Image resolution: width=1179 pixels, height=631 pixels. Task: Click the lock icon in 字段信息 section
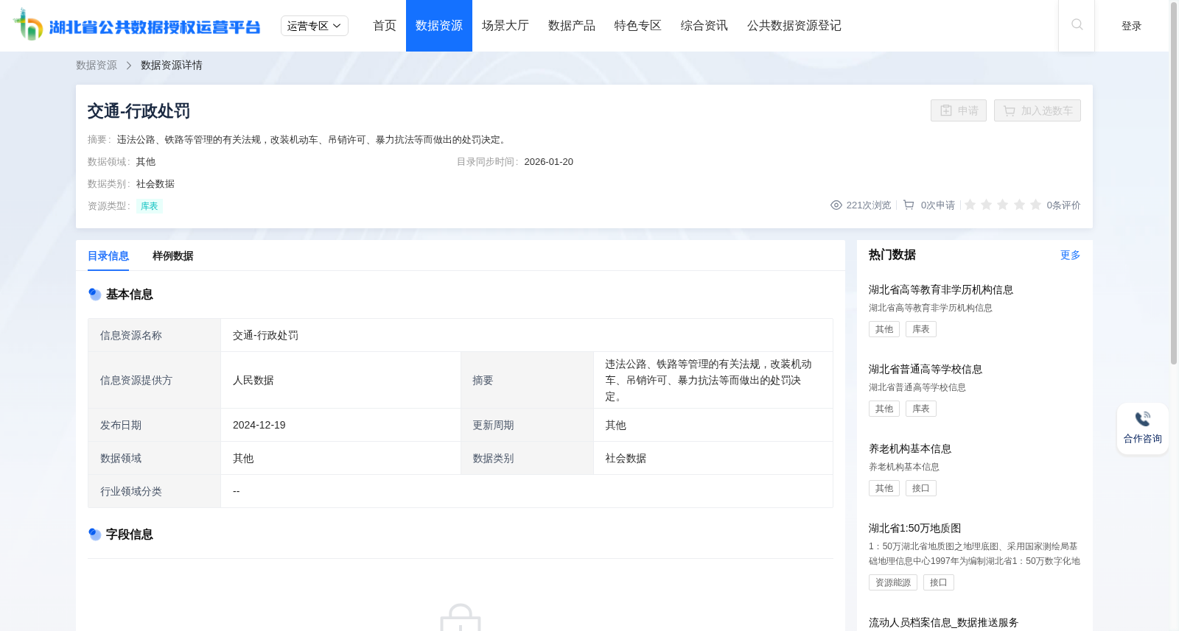pos(461,618)
